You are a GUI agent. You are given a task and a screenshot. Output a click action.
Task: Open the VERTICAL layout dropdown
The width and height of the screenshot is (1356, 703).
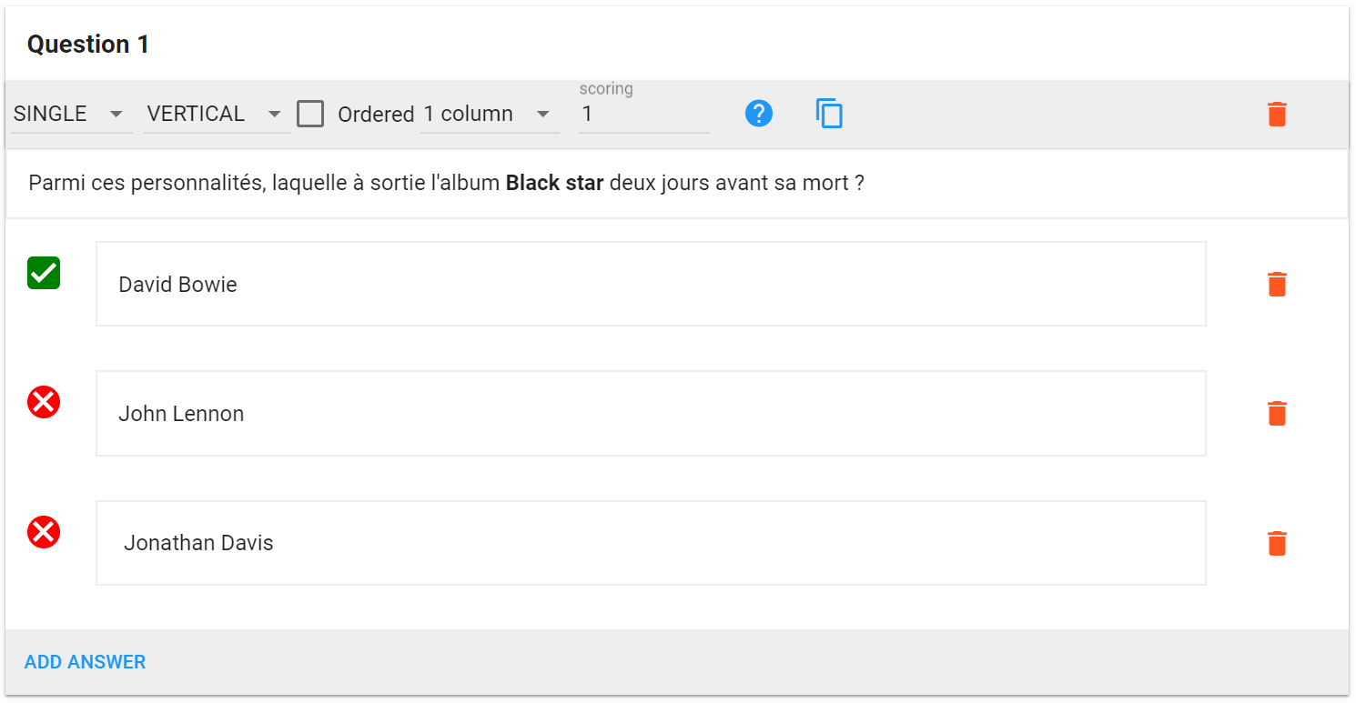click(x=217, y=114)
